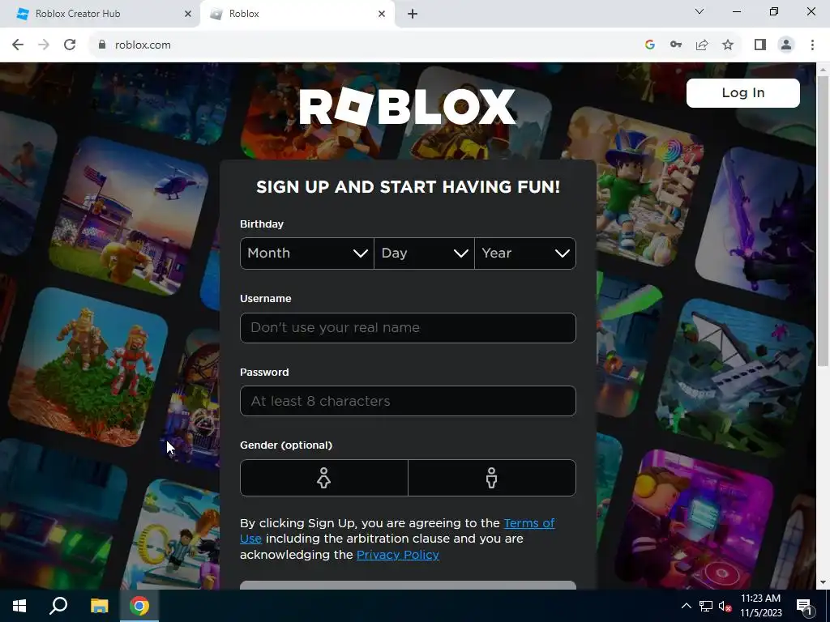The width and height of the screenshot is (830, 622).
Task: Open the Windows Start menu
Action: pyautogui.click(x=19, y=606)
